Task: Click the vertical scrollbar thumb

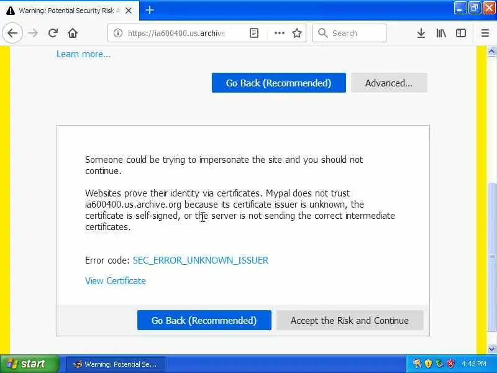Action: click(491, 257)
